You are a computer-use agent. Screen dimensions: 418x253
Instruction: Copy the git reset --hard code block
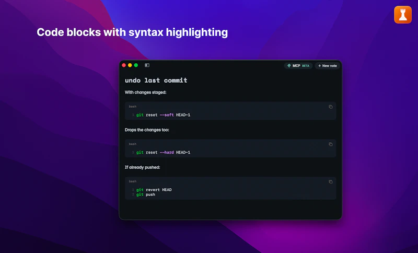pos(331,144)
